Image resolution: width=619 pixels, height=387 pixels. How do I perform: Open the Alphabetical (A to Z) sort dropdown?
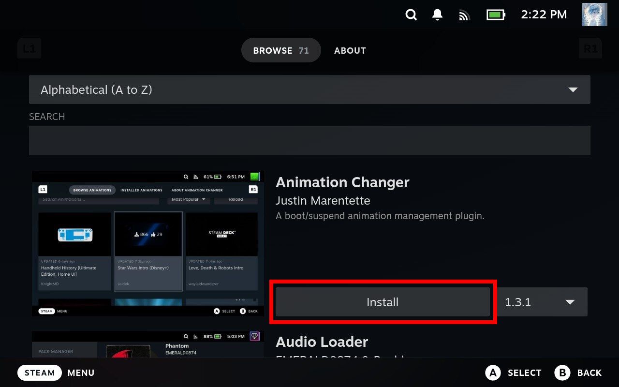pos(309,89)
